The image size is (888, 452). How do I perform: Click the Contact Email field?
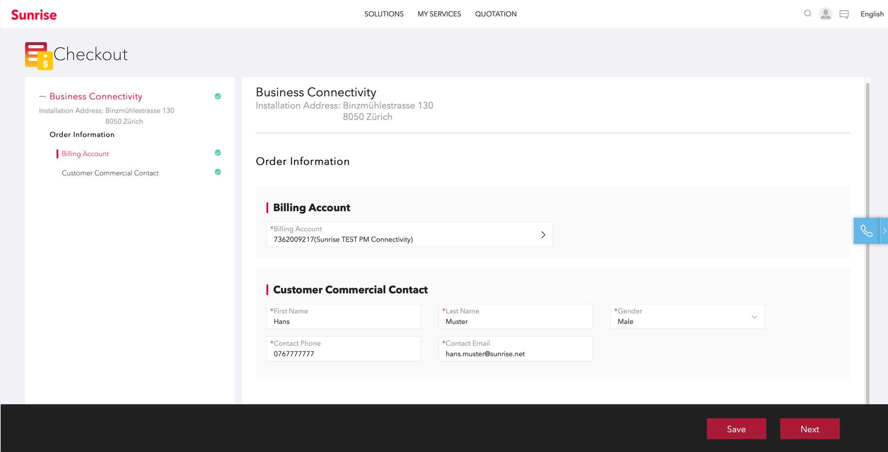[515, 349]
